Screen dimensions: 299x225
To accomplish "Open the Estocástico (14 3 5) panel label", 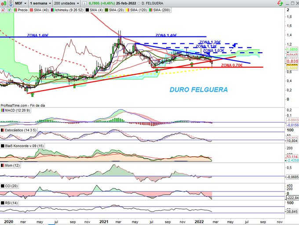I will (x=18, y=130).
